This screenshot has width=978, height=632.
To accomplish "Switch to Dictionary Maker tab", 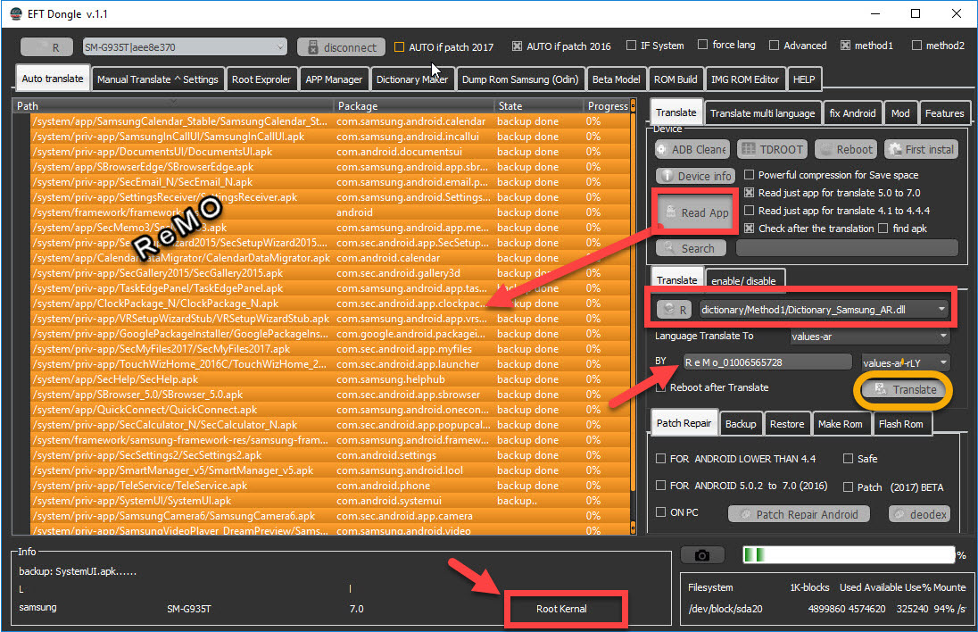I will [412, 79].
